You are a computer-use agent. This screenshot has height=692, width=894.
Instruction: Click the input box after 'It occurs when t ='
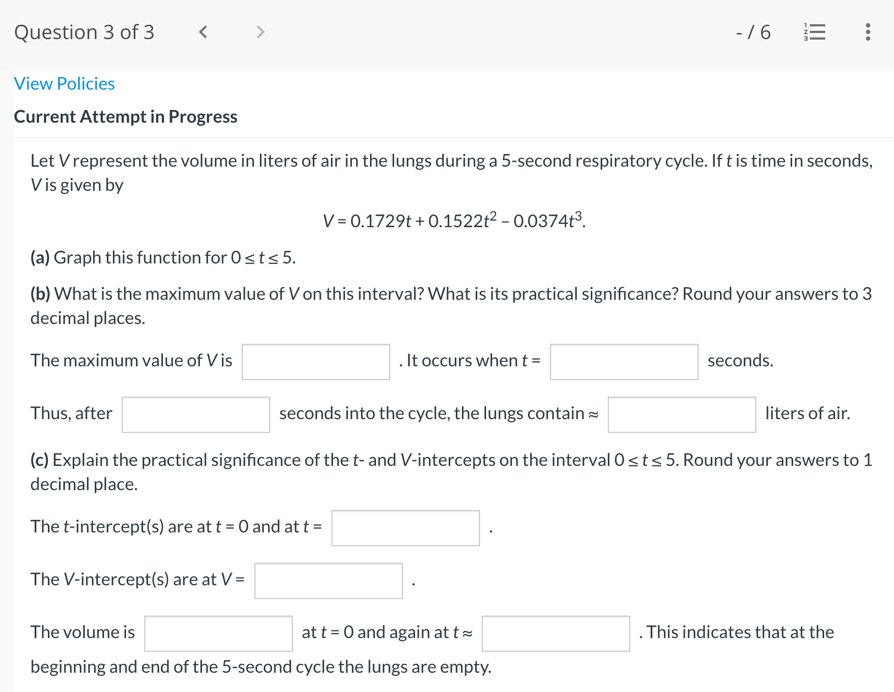[x=623, y=361]
